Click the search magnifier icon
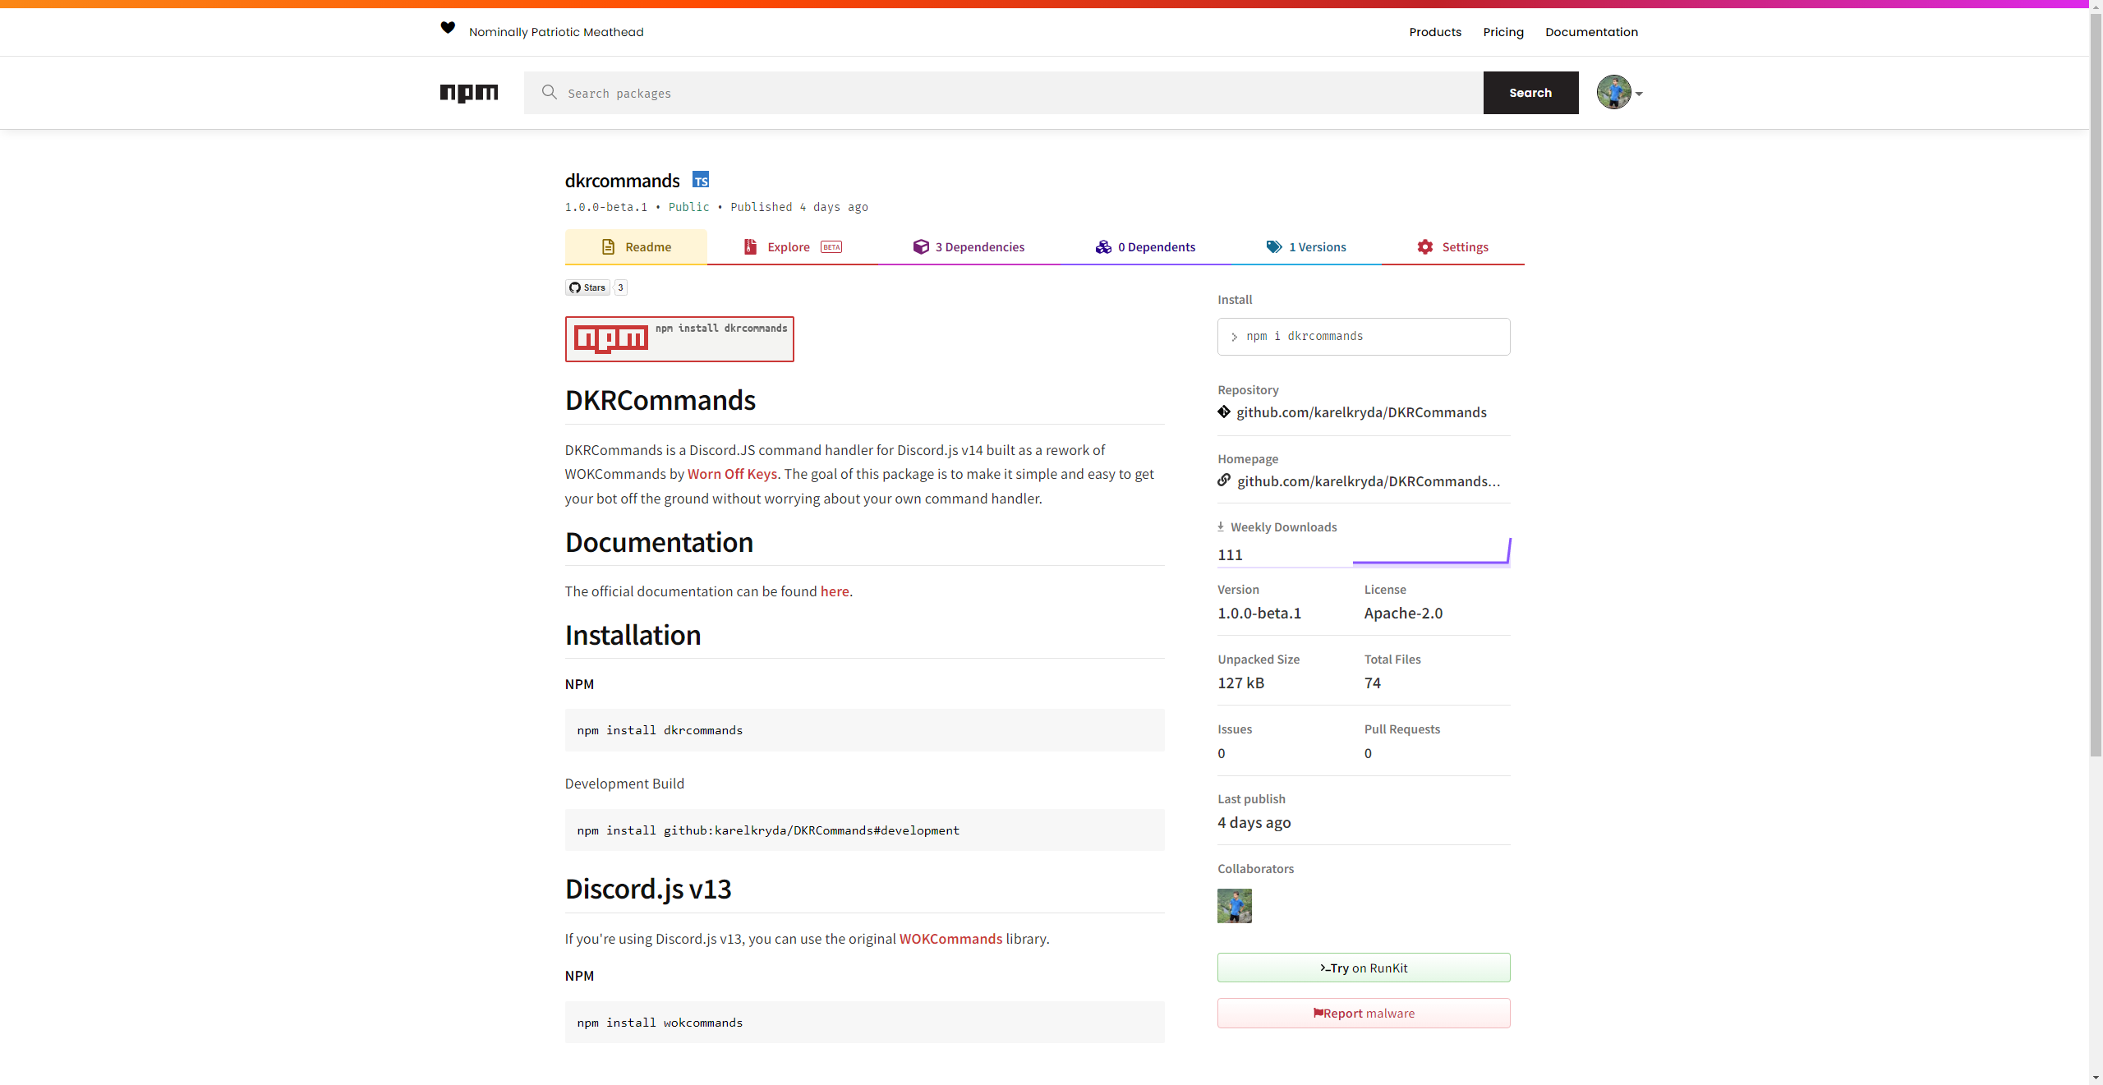Image resolution: width=2103 pixels, height=1085 pixels. pos(550,93)
